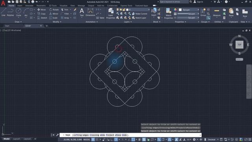
Task: Expand the Modify panel
Action: [57, 22]
